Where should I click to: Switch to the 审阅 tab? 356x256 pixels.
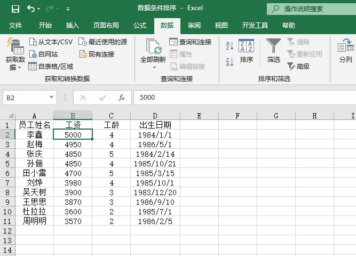194,26
